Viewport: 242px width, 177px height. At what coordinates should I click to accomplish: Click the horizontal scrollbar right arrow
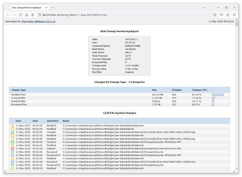pyautogui.click(x=234, y=172)
